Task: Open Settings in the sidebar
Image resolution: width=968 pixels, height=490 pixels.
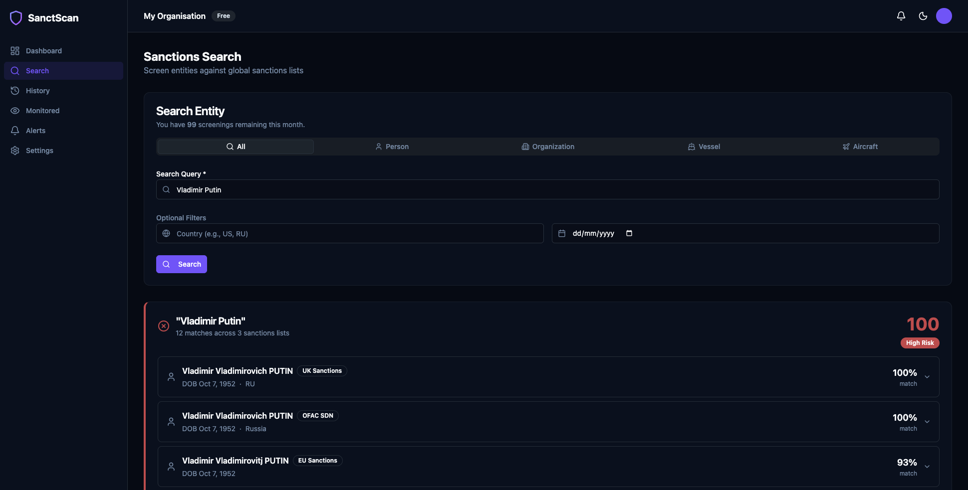Action: [x=63, y=151]
